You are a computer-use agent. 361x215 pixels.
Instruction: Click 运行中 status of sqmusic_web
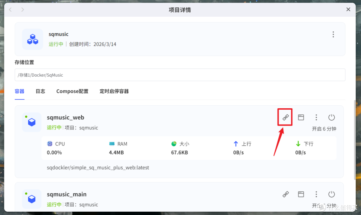[x=54, y=127]
